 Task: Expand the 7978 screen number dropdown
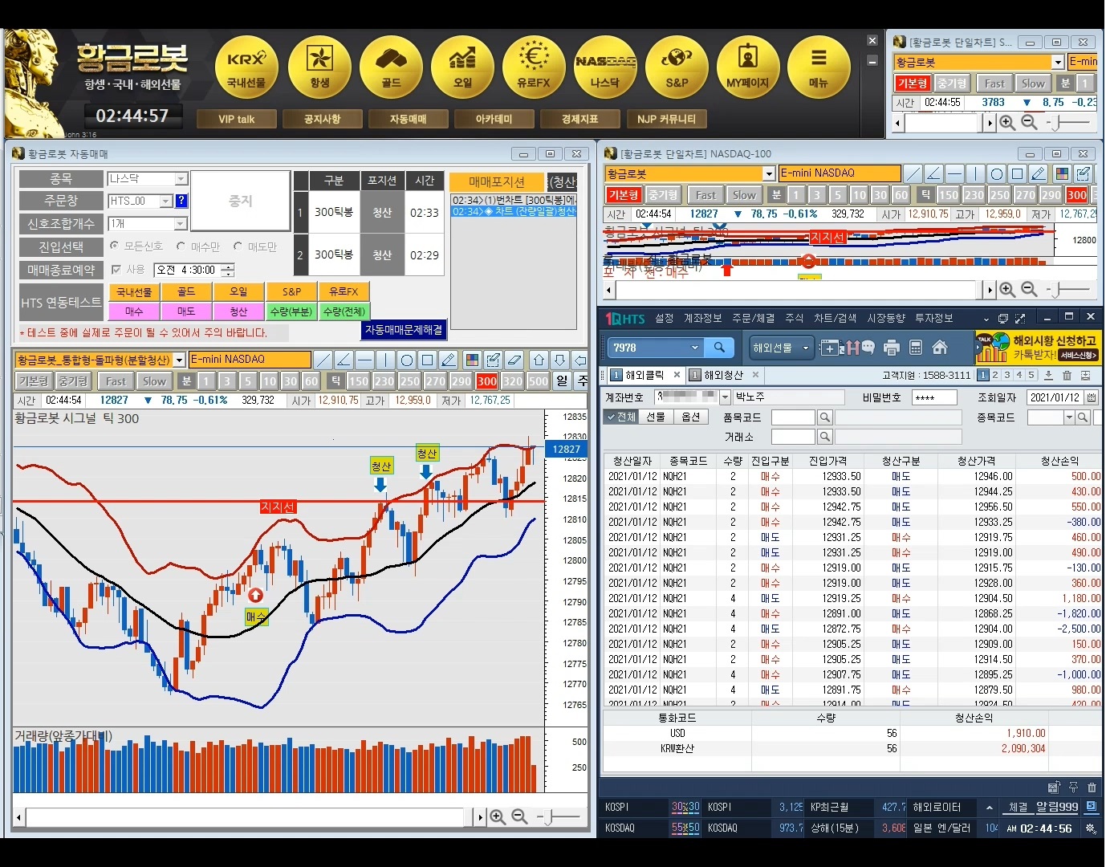pos(695,348)
